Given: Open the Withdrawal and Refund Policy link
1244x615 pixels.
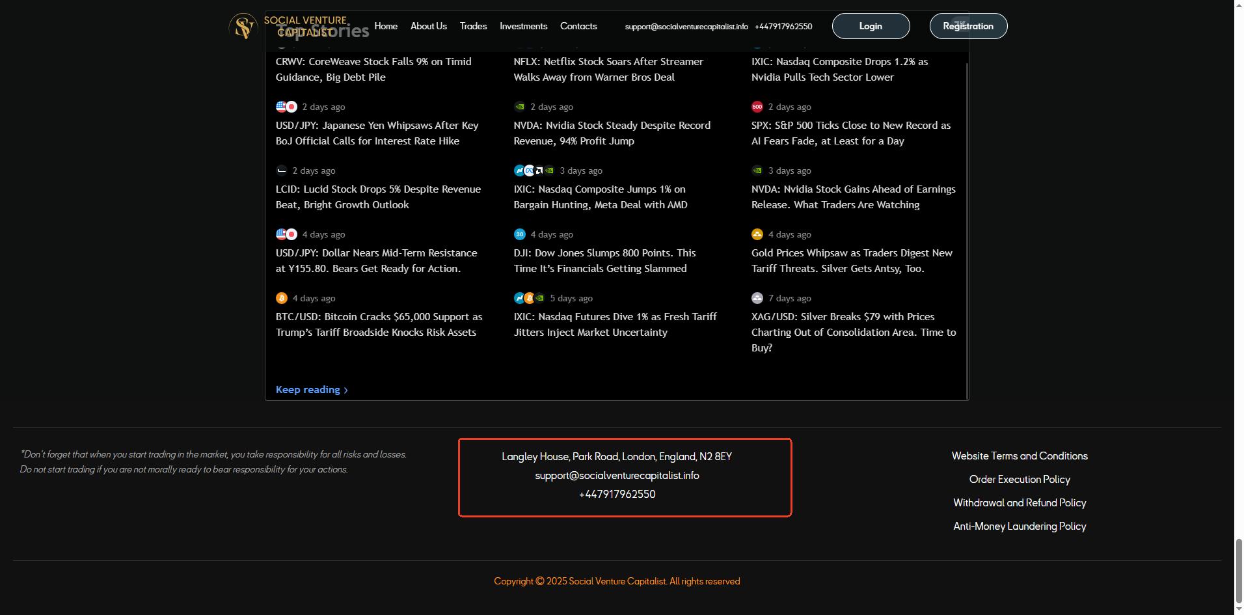Looking at the screenshot, I should coord(1019,502).
